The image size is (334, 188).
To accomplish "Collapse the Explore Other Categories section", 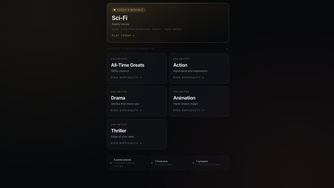I will [227, 49].
